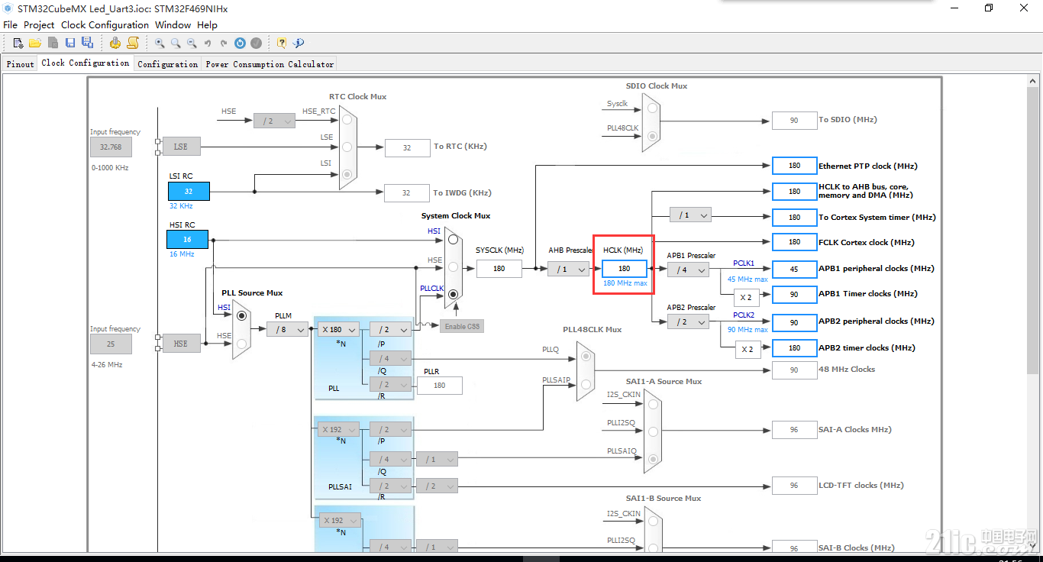Select PLLQ in the PLL48CLK Mux
1043x562 pixels.
click(585, 357)
